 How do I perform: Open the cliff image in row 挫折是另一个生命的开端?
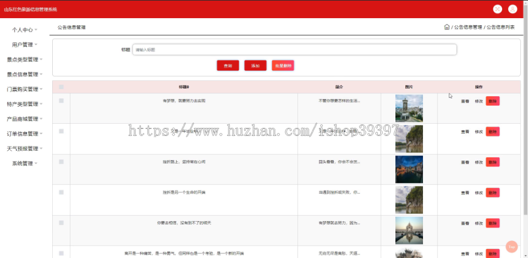409,200
